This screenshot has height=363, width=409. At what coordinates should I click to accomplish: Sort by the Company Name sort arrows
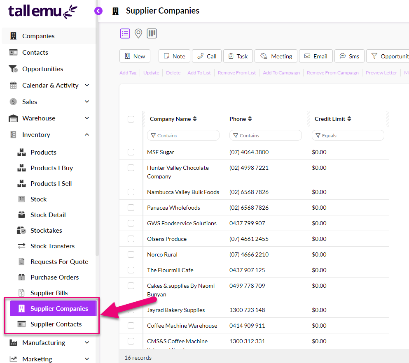(x=195, y=119)
